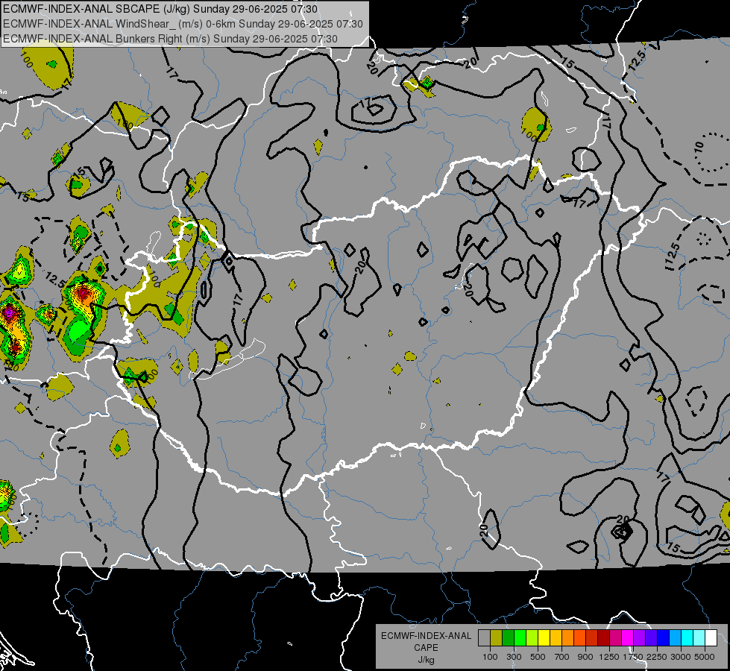Select the orange swatch in CAPE legend
This screenshot has height=671, width=730.
click(567, 637)
